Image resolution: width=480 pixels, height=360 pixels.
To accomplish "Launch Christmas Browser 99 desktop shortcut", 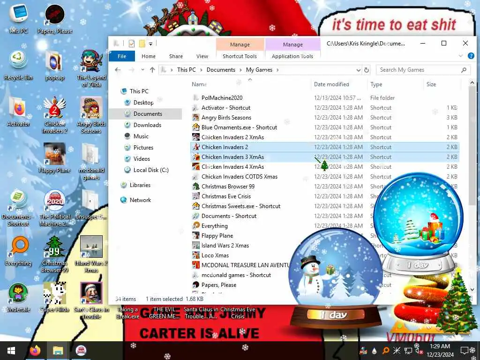I will click(x=55, y=254).
